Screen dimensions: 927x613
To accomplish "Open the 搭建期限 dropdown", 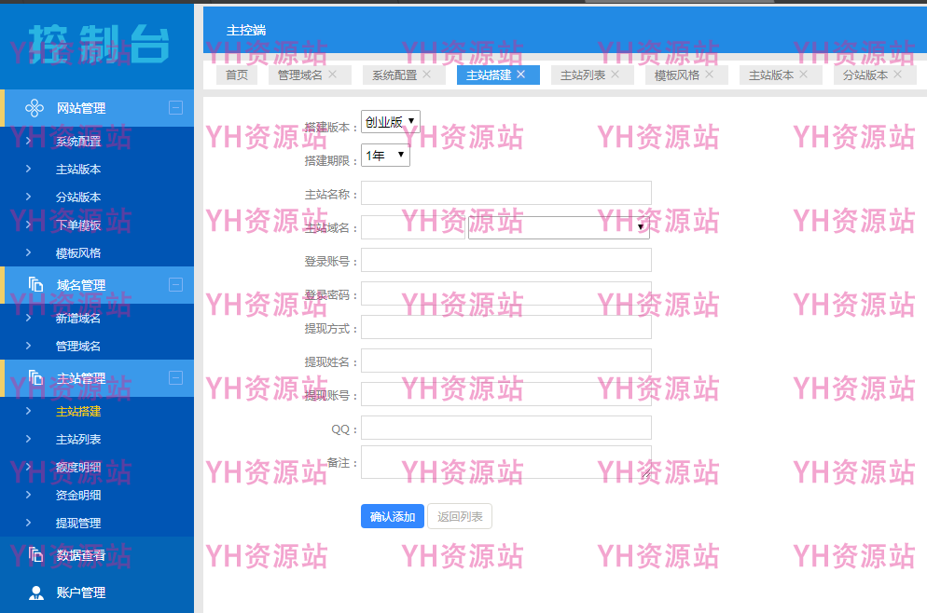I will click(x=385, y=156).
